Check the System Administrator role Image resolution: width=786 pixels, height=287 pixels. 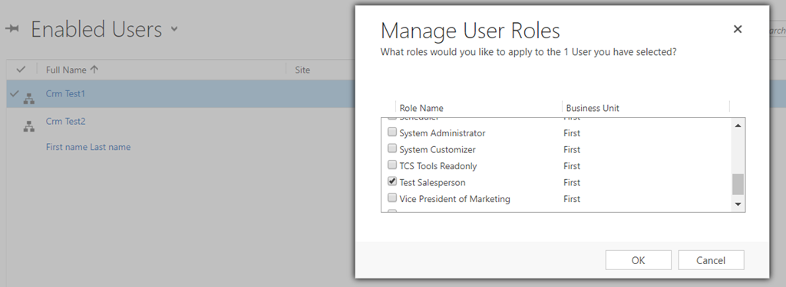coord(392,132)
